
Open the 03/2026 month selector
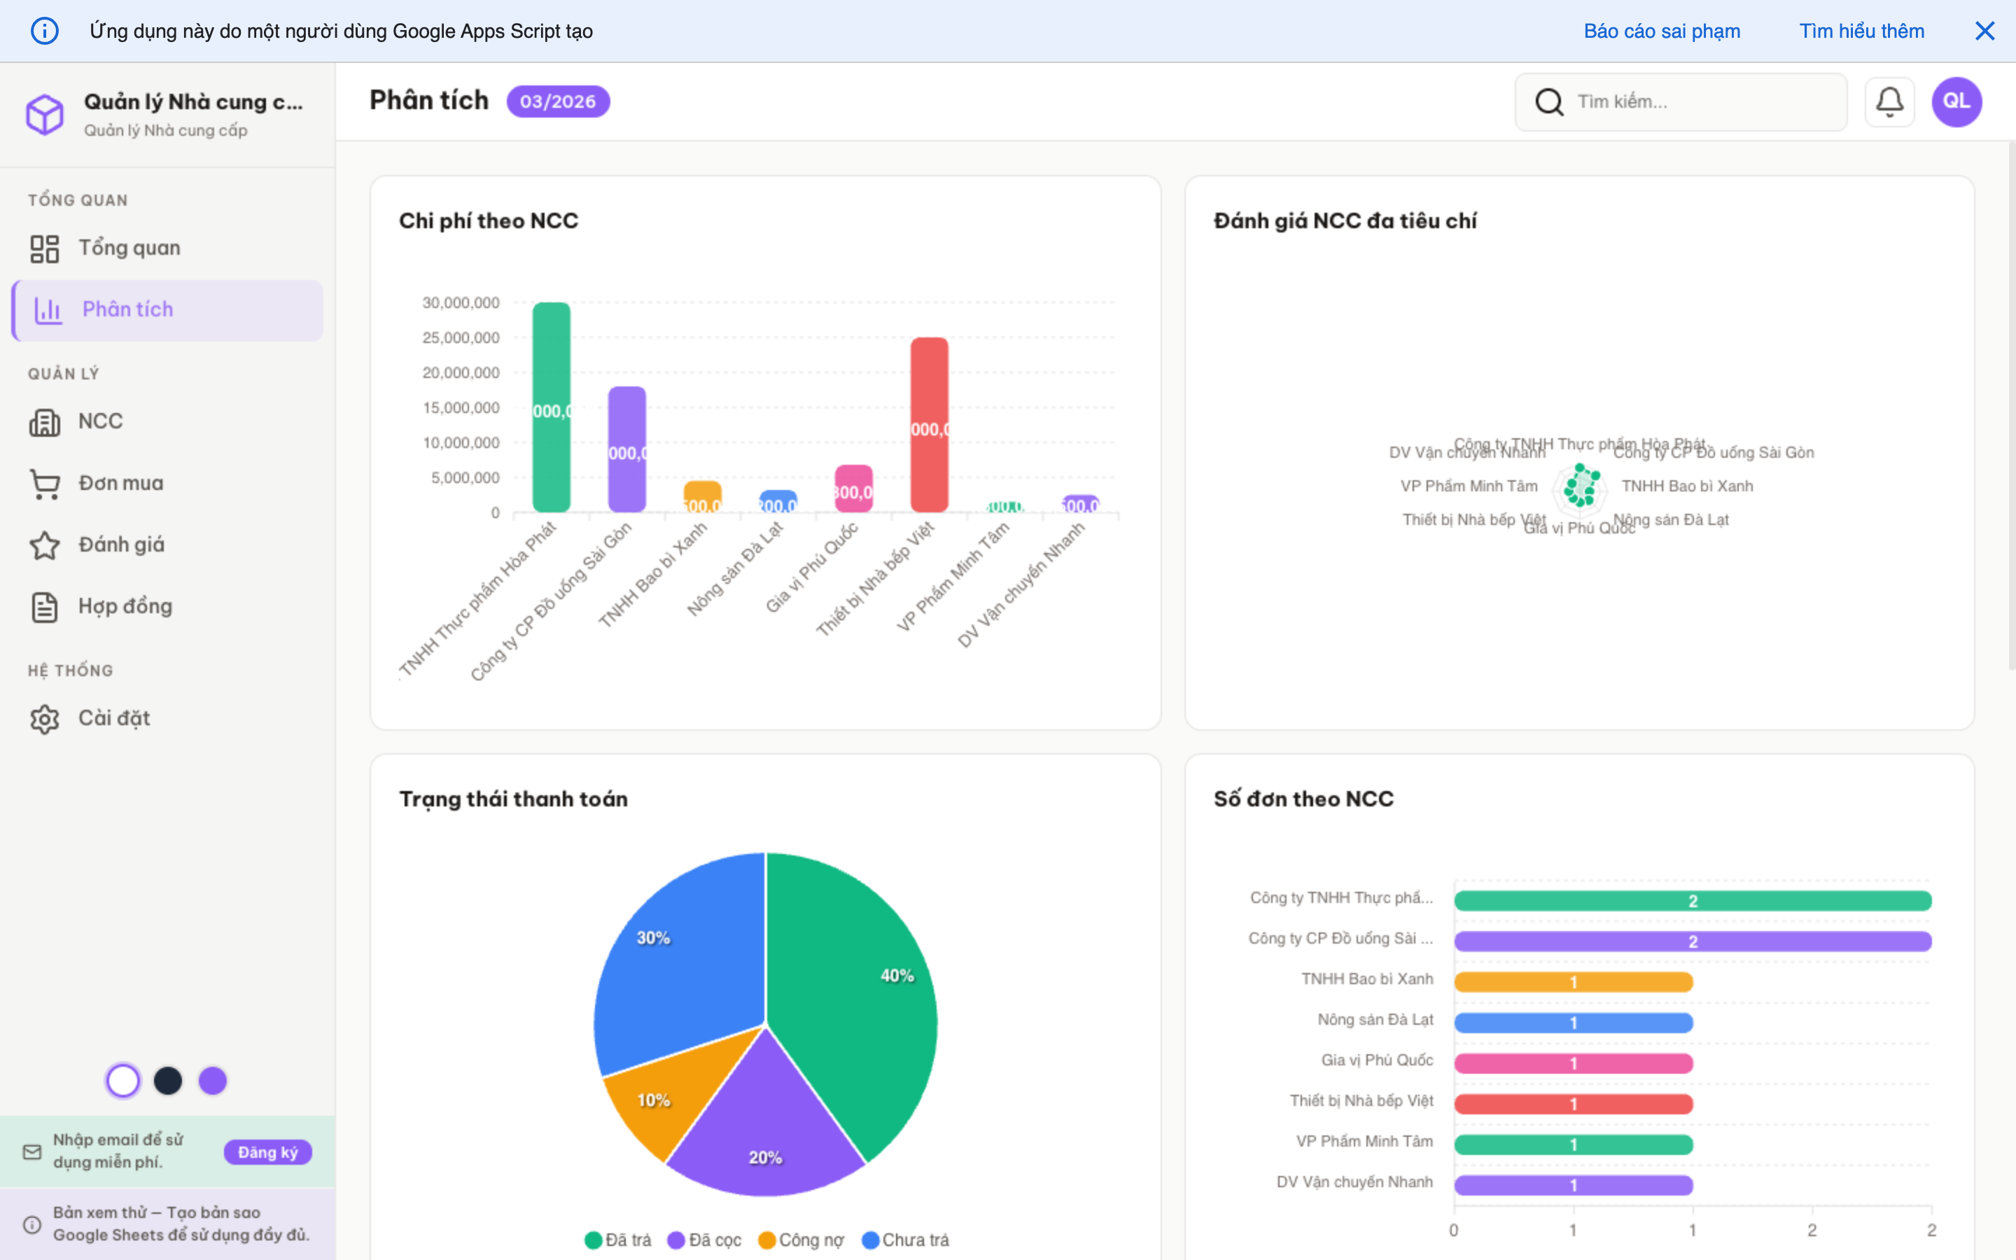[x=557, y=101]
